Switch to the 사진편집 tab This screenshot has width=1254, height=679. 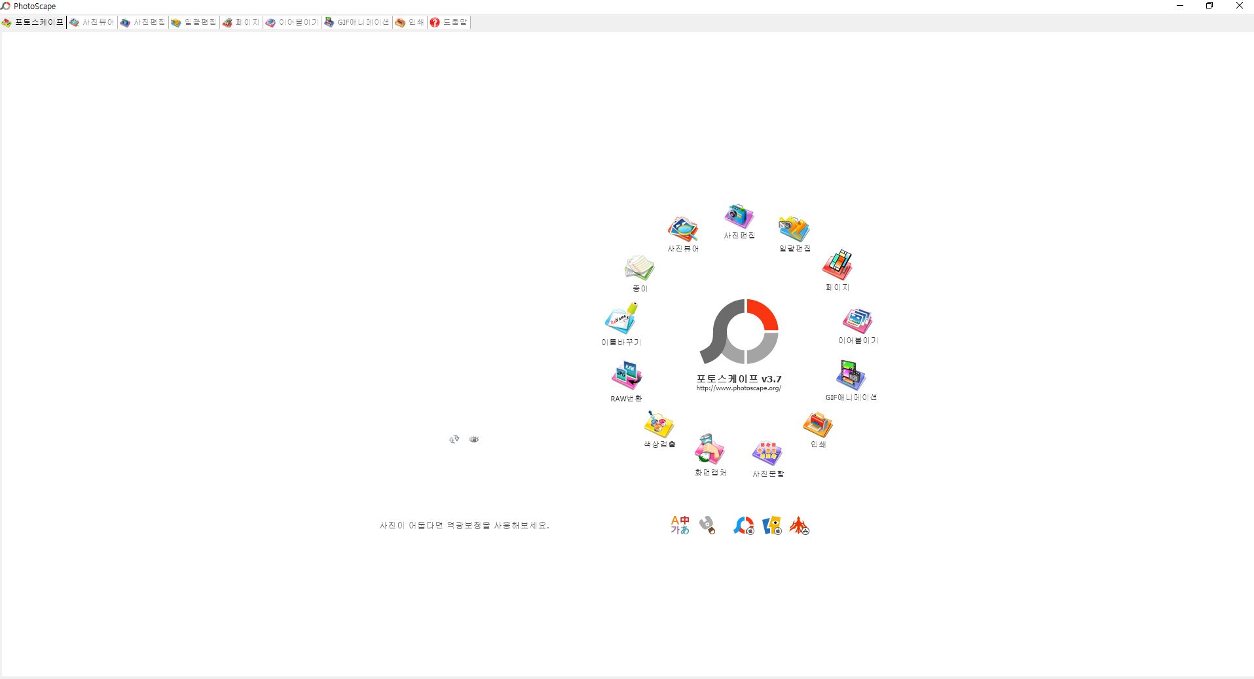[143, 22]
